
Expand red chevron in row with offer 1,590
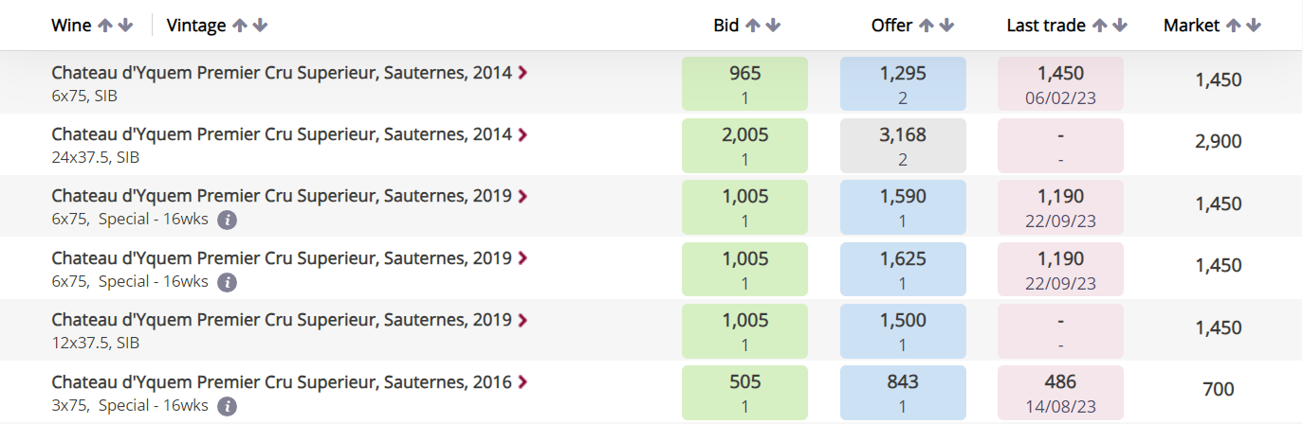523,197
